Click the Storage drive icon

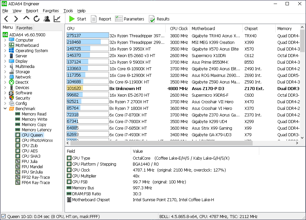point(12,72)
